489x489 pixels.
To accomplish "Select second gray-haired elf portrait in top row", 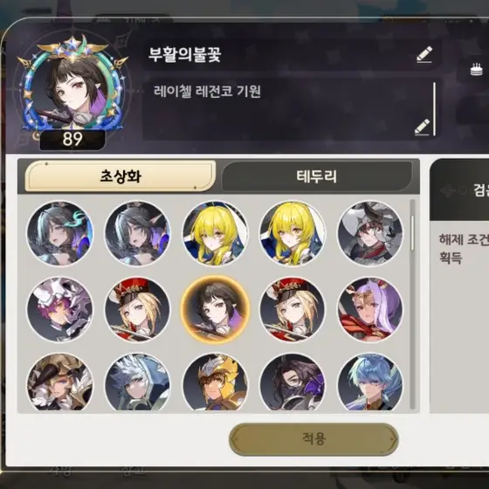I will pos(137,233).
